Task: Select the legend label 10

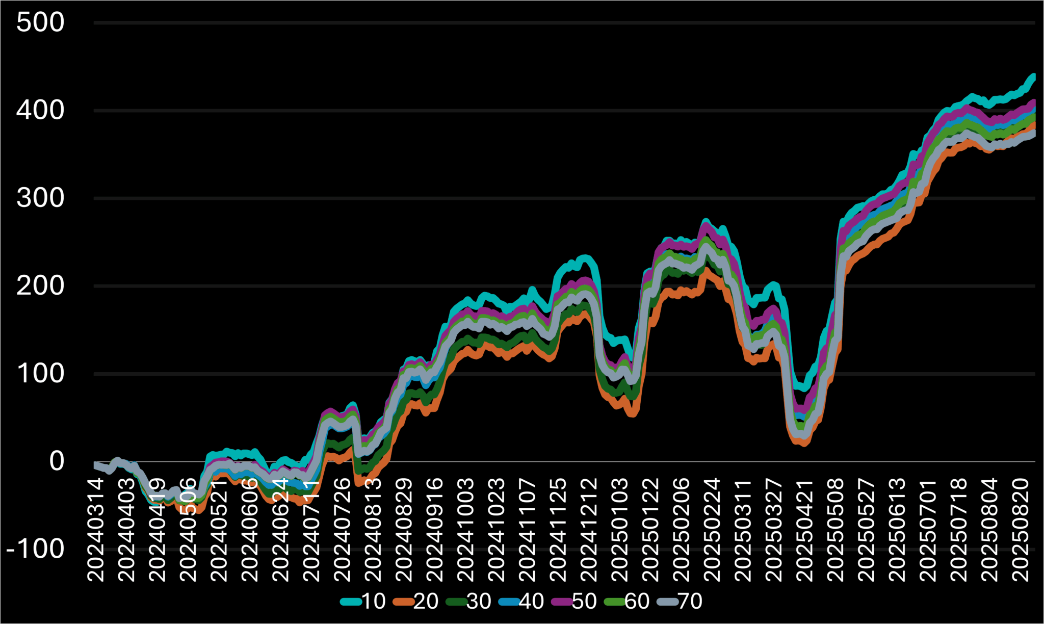Action: coord(374,602)
